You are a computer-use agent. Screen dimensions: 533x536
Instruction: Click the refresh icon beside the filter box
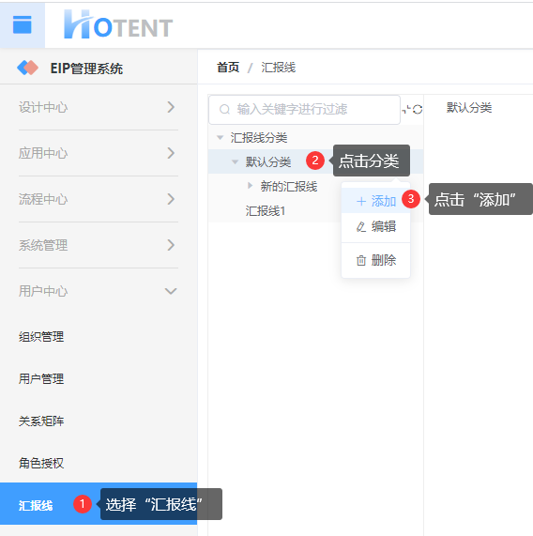(x=418, y=110)
